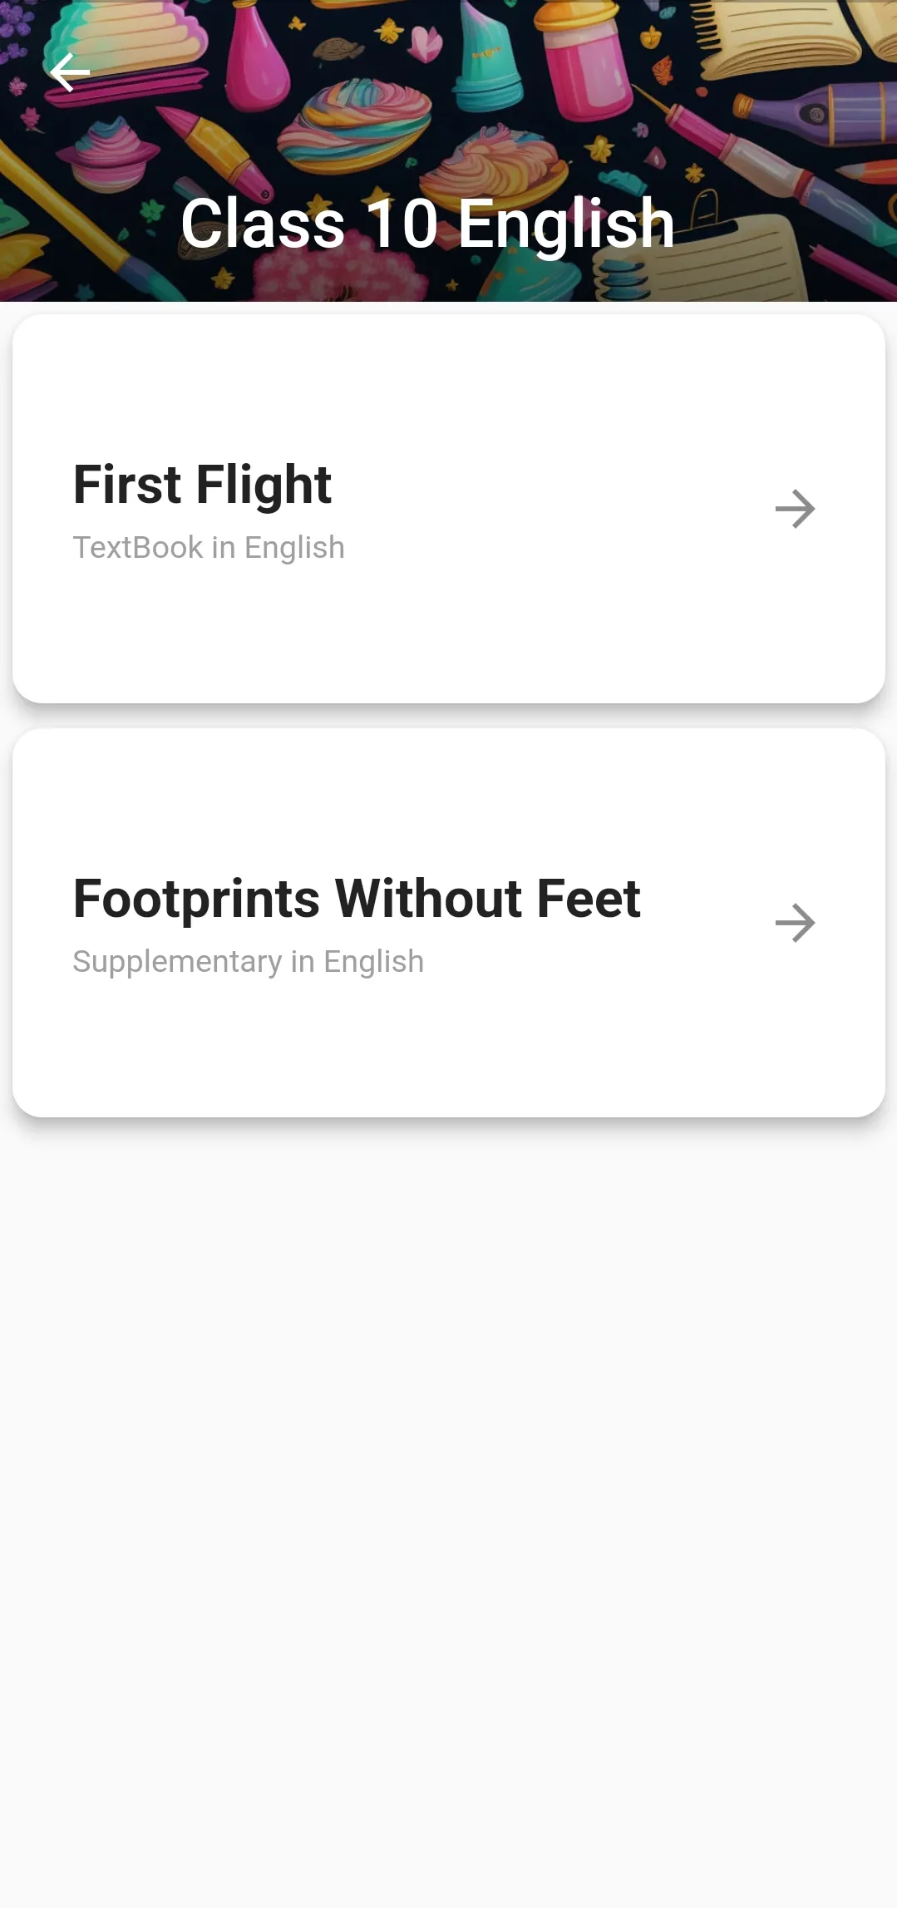Click the arrow icon beside First Flight
Screen dimensions: 897x1908
tap(795, 509)
